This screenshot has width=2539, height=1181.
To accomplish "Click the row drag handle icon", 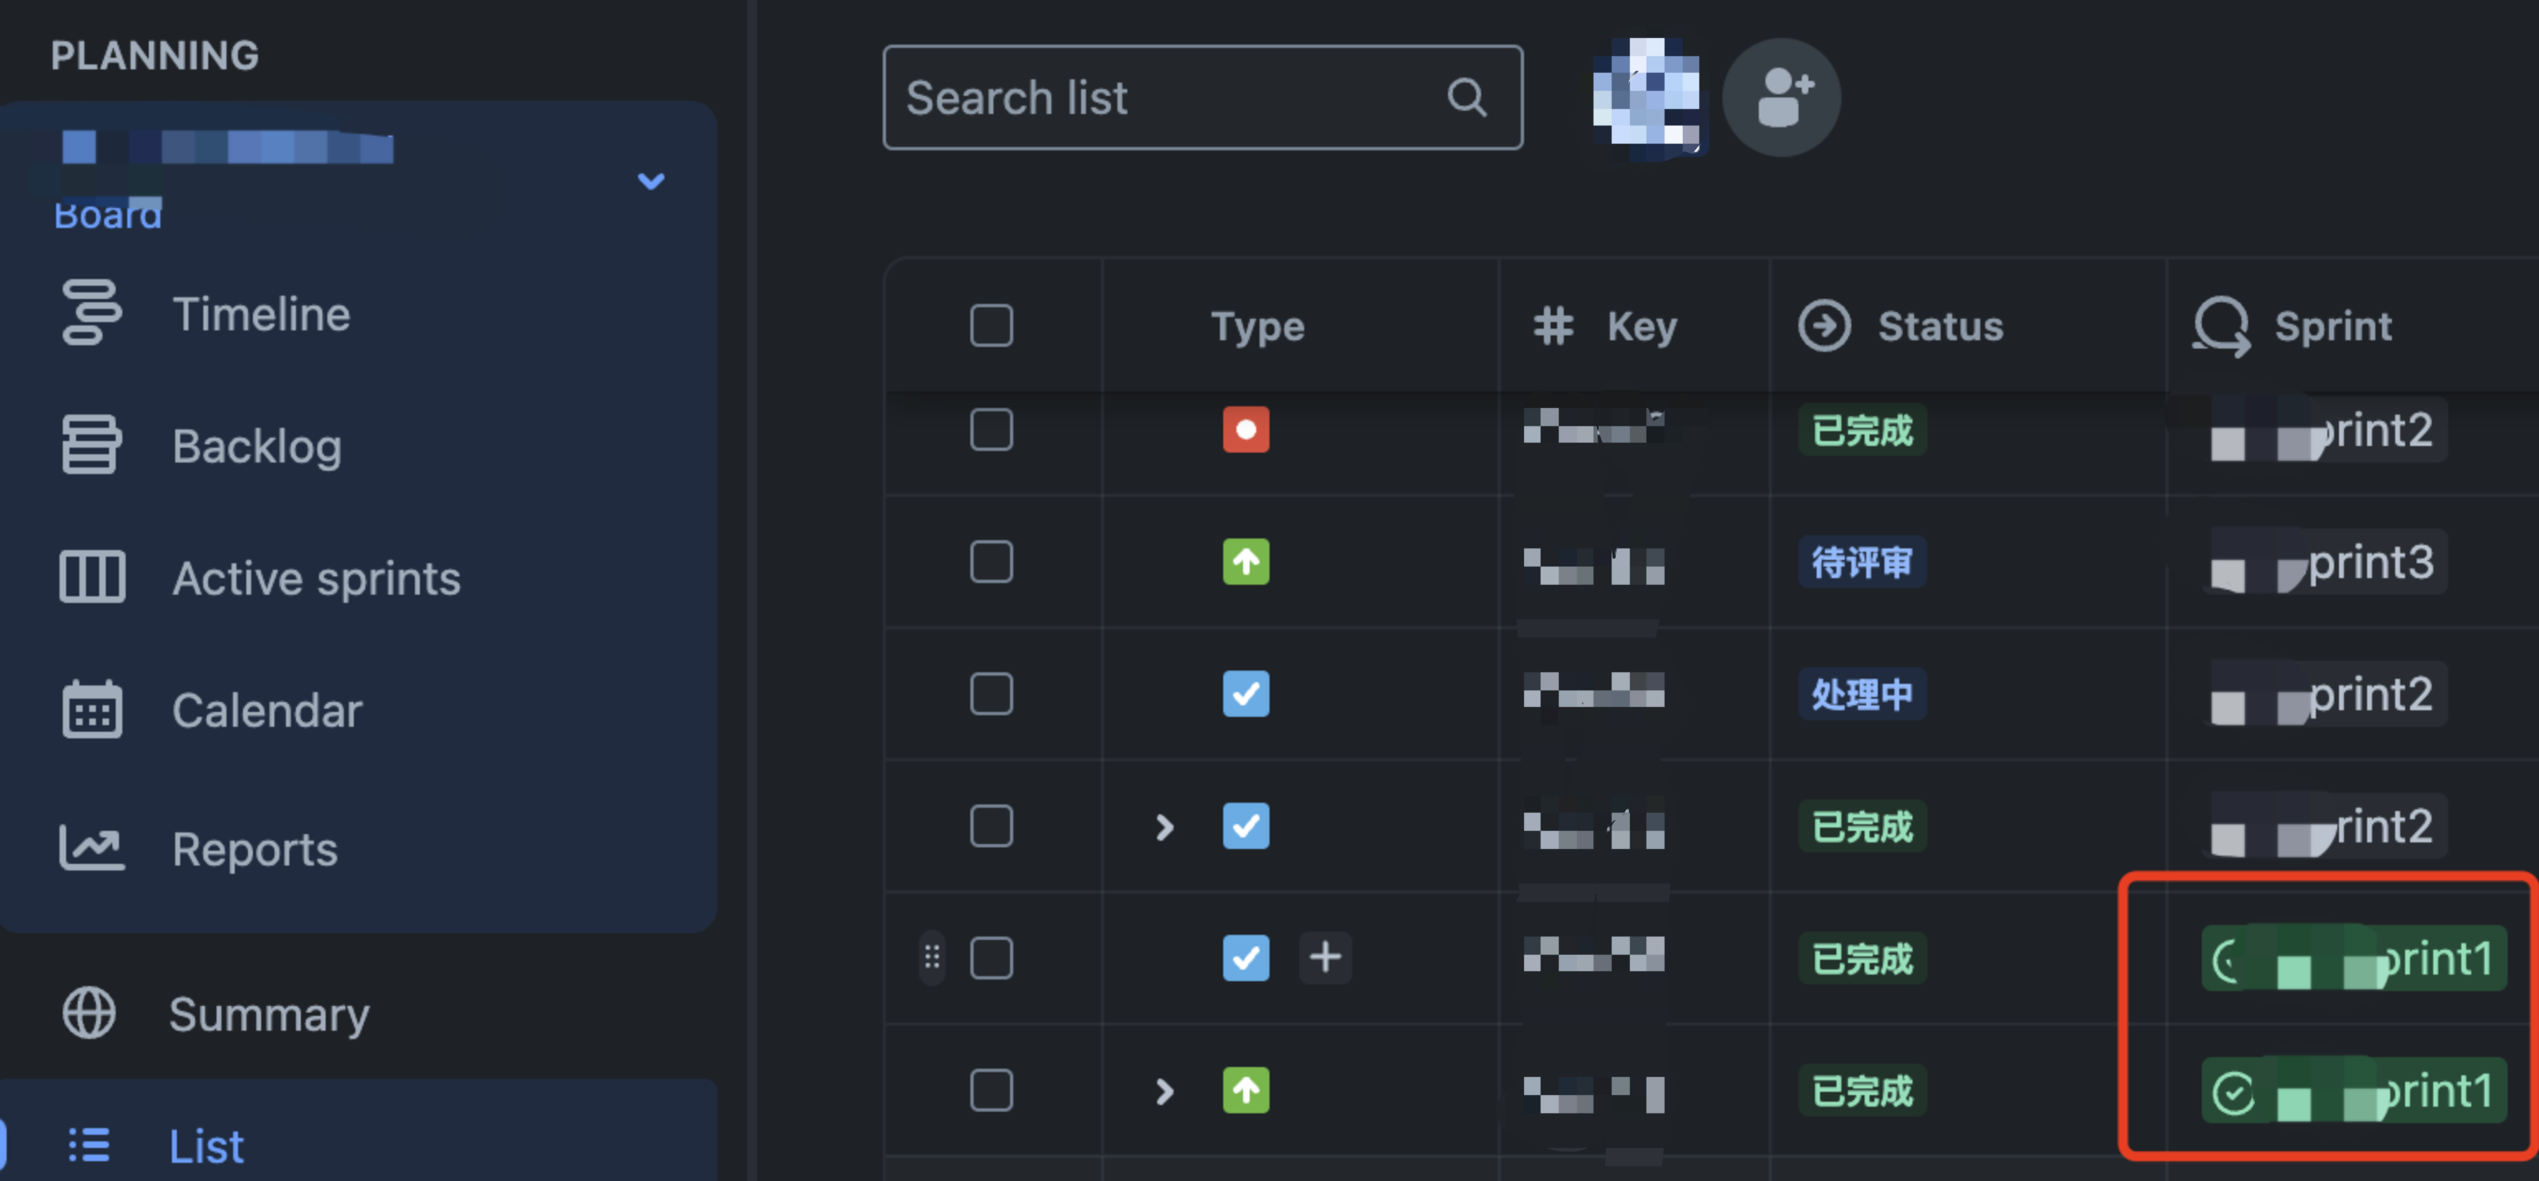I will (x=931, y=956).
